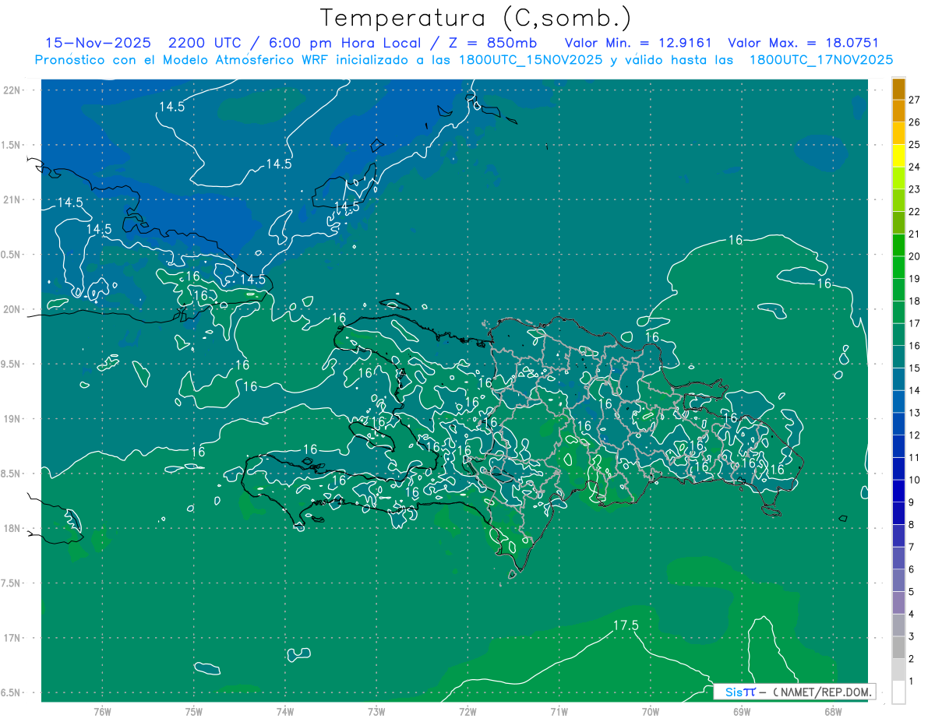Click the "22N" latitude axis label
The image size is (935, 722).
[12, 90]
